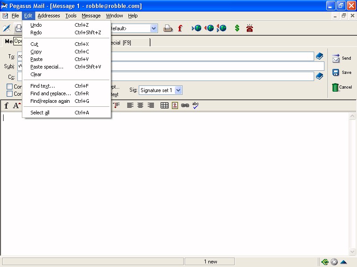The image size is (357, 267).
Task: Choose Paste from the Edit menu
Action: click(x=66, y=59)
